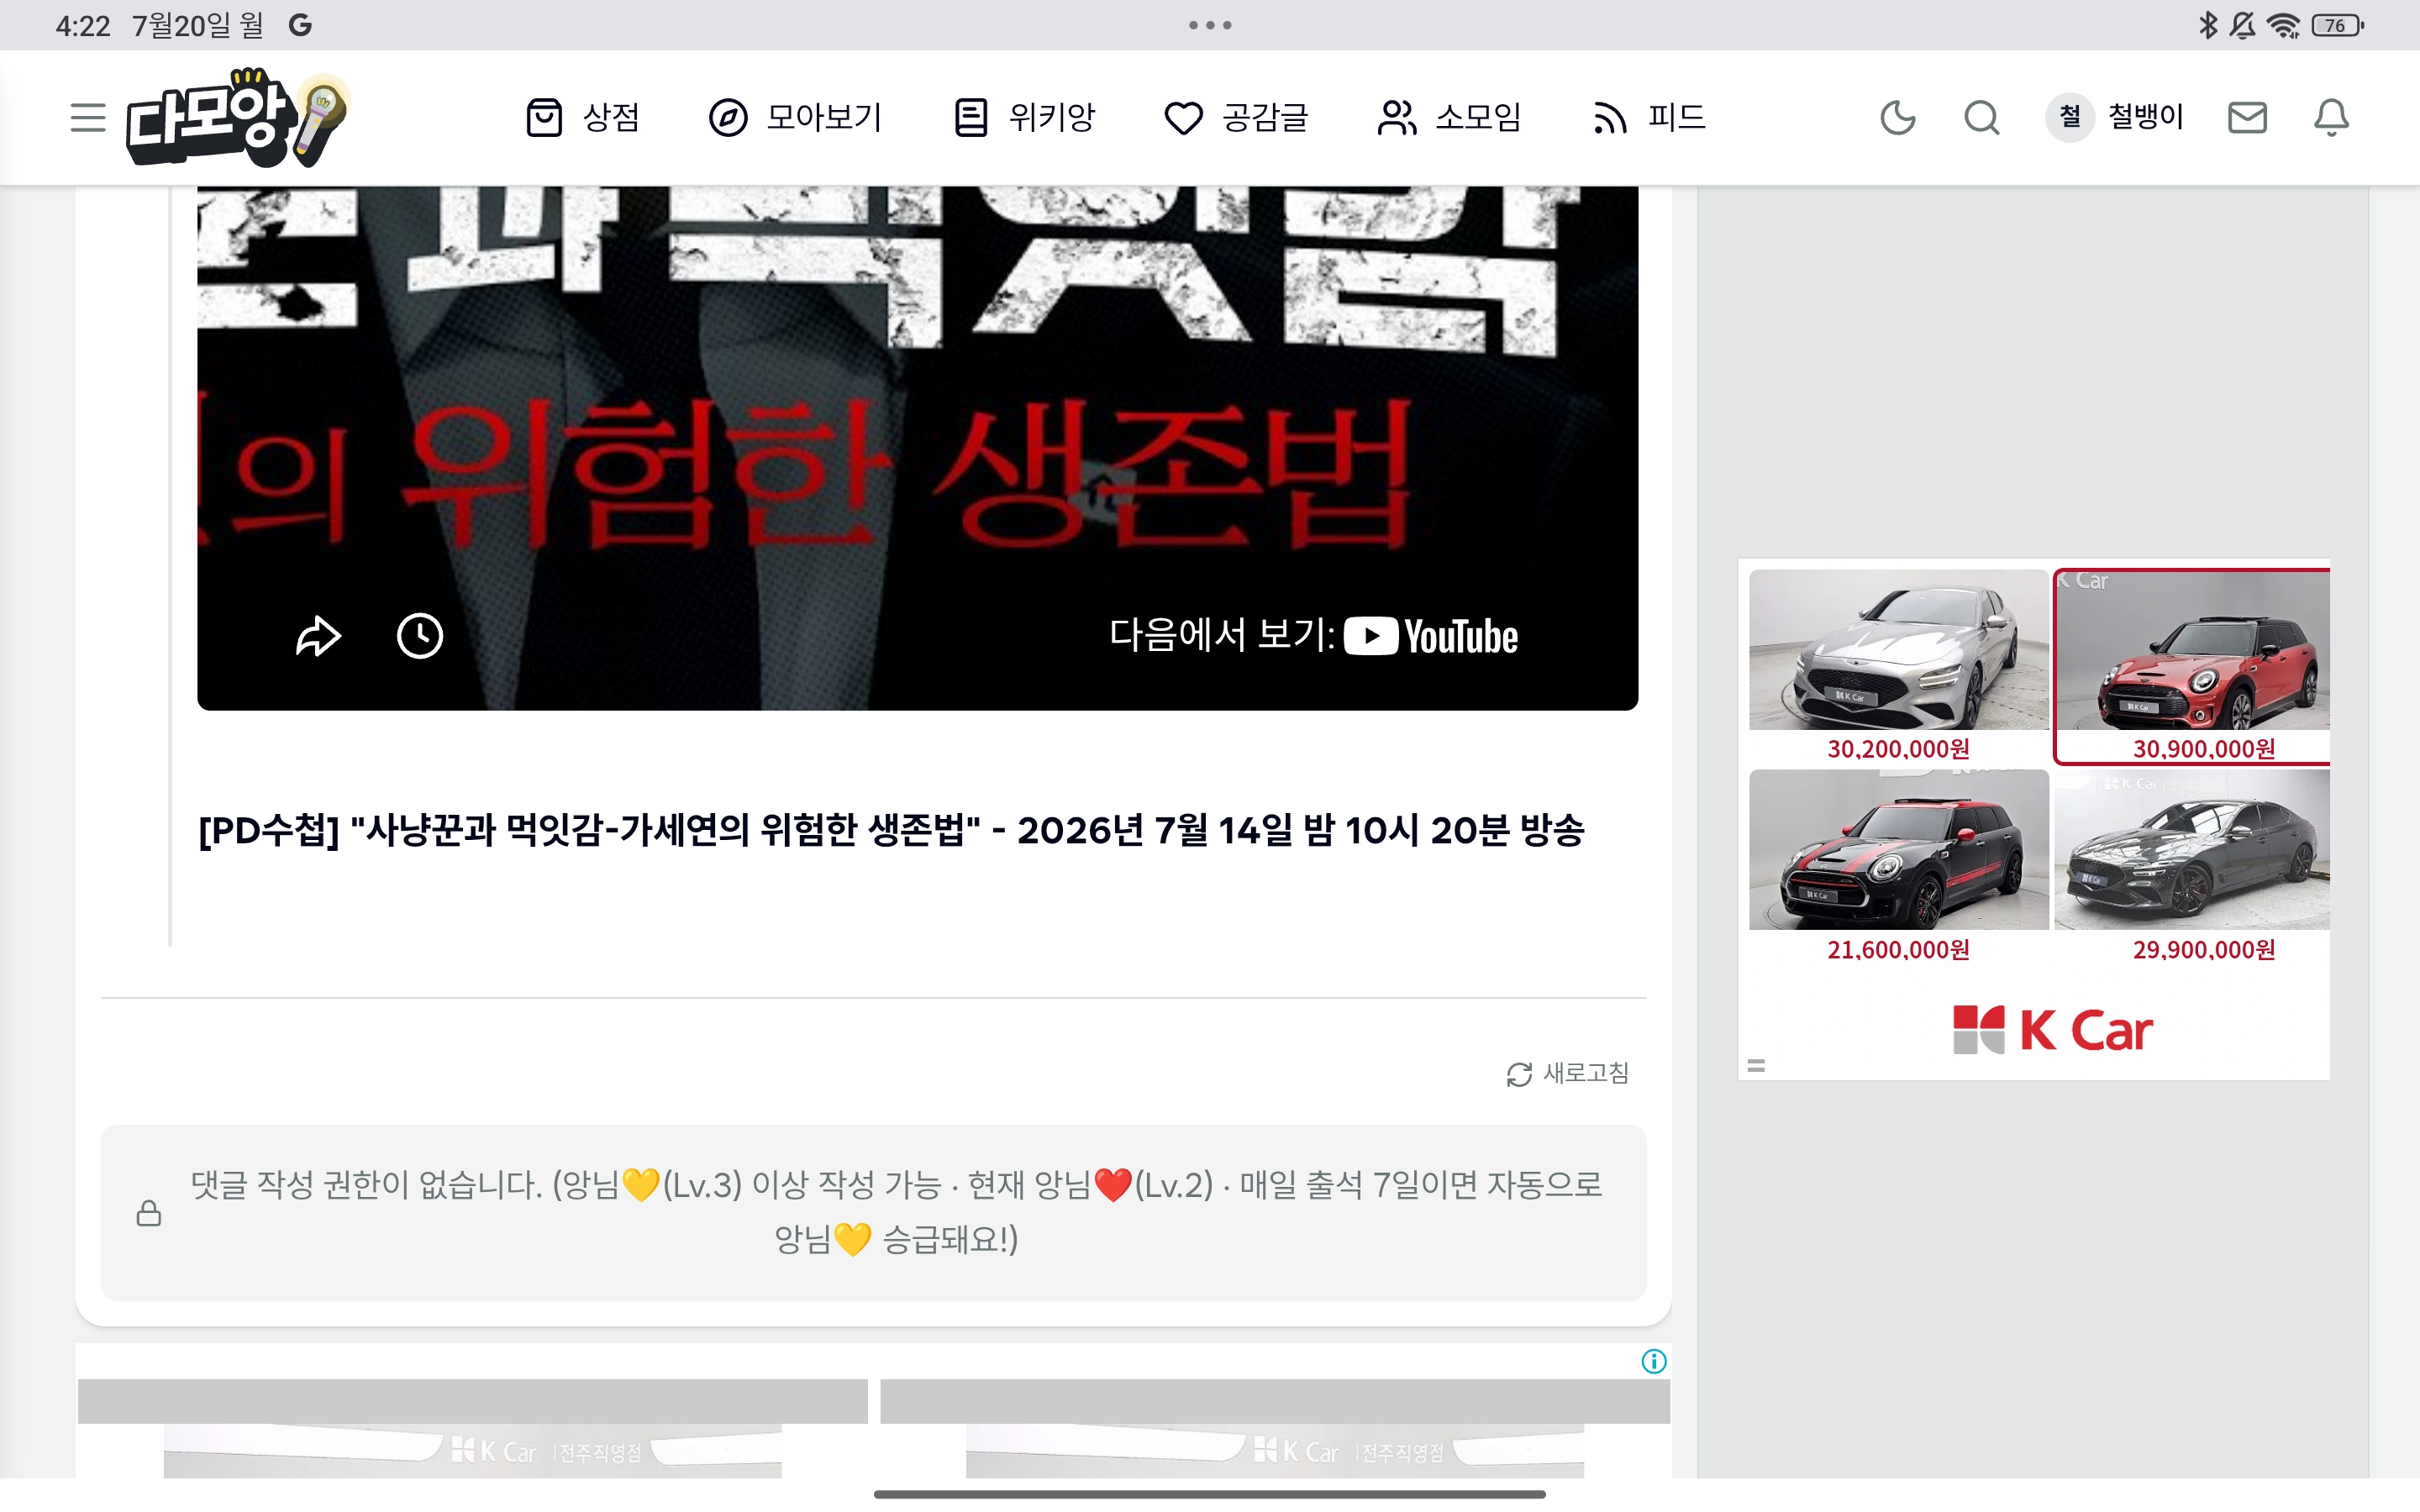This screenshot has height=1512, width=2420.
Task: Open the black Mini ad 21,600,000원
Action: (x=1898, y=866)
